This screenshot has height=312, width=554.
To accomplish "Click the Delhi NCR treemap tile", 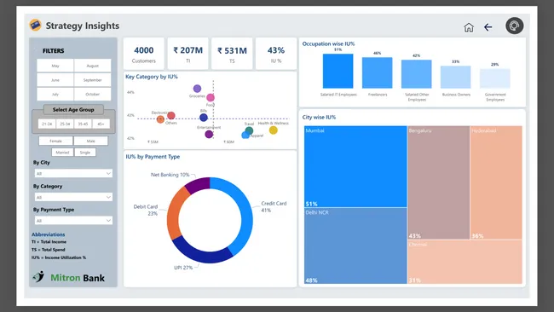I will coord(355,246).
